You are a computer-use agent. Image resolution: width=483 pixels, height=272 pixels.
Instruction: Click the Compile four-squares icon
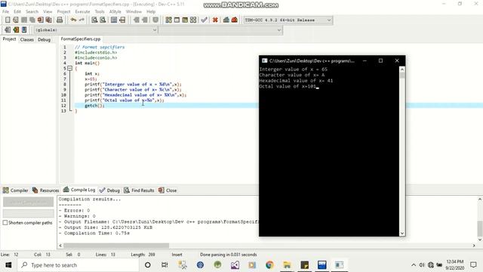point(168,20)
